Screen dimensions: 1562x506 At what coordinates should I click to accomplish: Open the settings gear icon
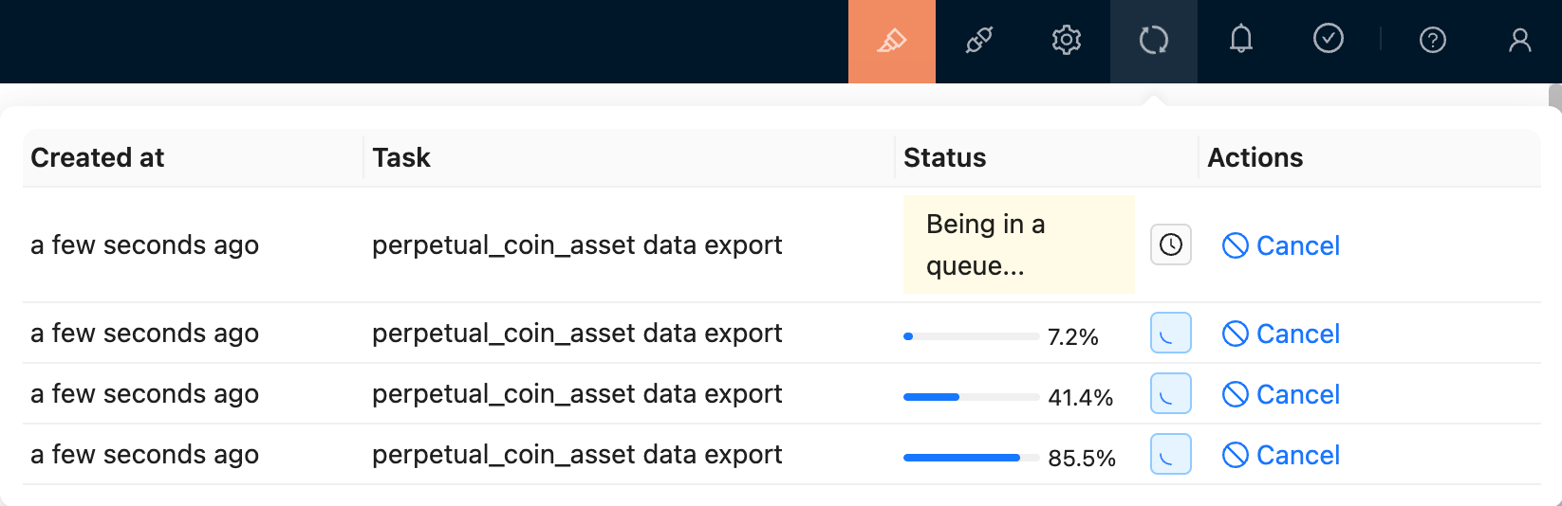[x=1067, y=41]
